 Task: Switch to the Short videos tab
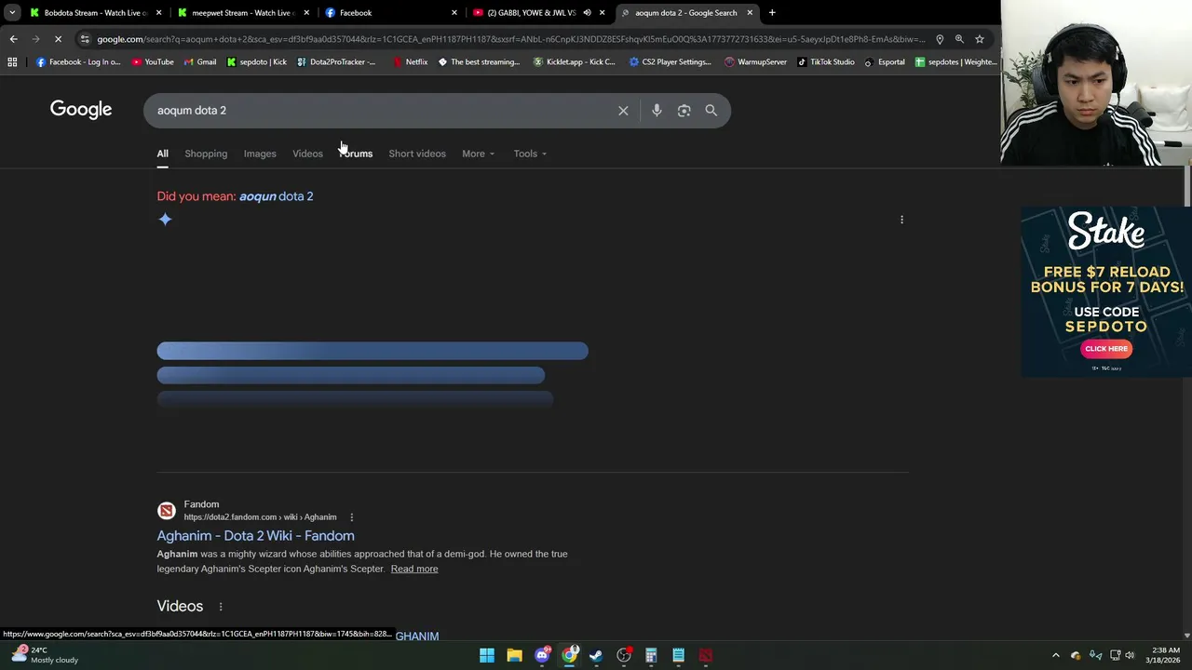[417, 154]
